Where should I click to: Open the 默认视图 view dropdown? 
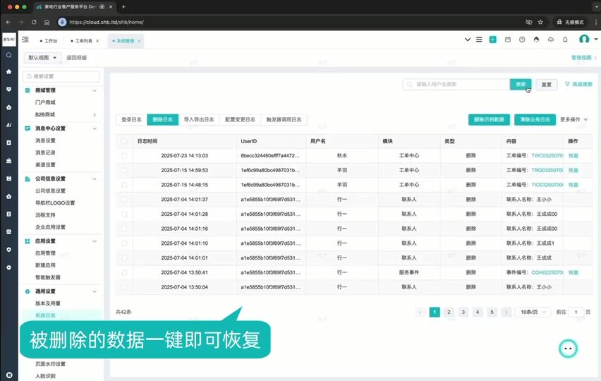coord(43,58)
